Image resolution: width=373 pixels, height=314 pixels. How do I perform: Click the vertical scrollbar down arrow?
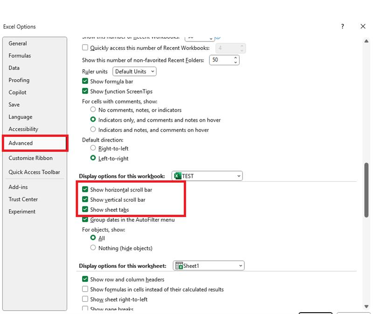[x=366, y=307]
